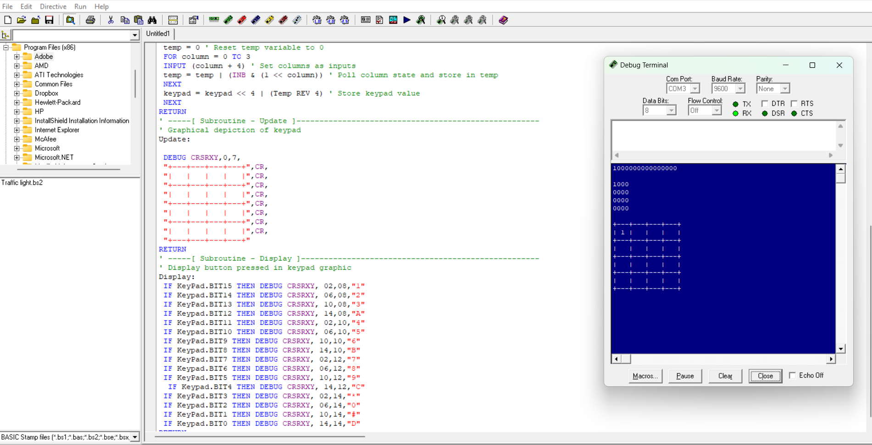
Task: Select the Common Files folder
Action: (x=53, y=84)
